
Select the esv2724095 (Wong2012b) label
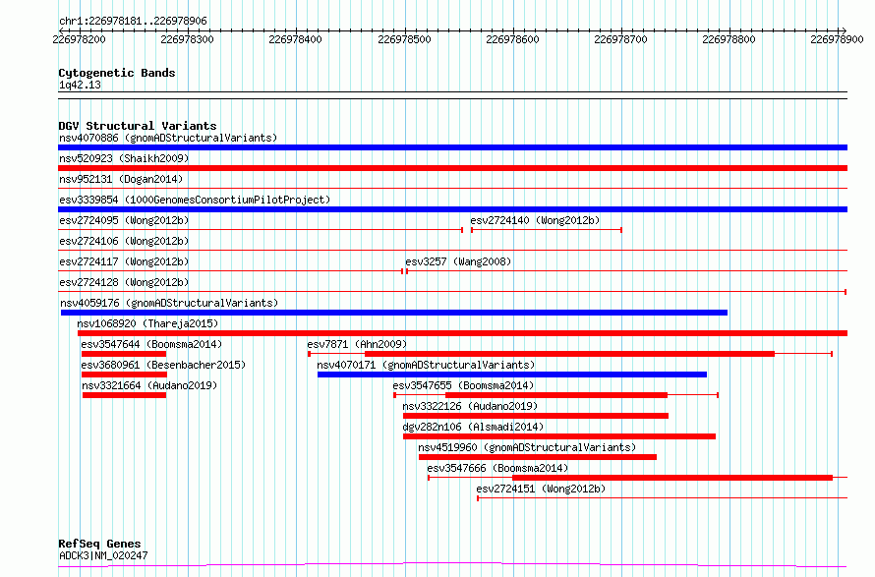point(124,220)
